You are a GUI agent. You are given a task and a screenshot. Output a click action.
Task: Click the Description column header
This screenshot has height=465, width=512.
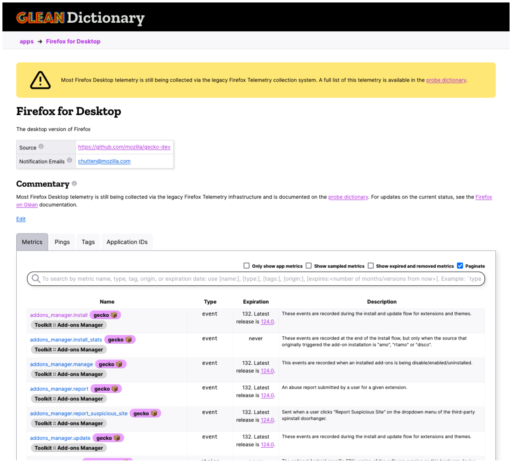tap(382, 302)
